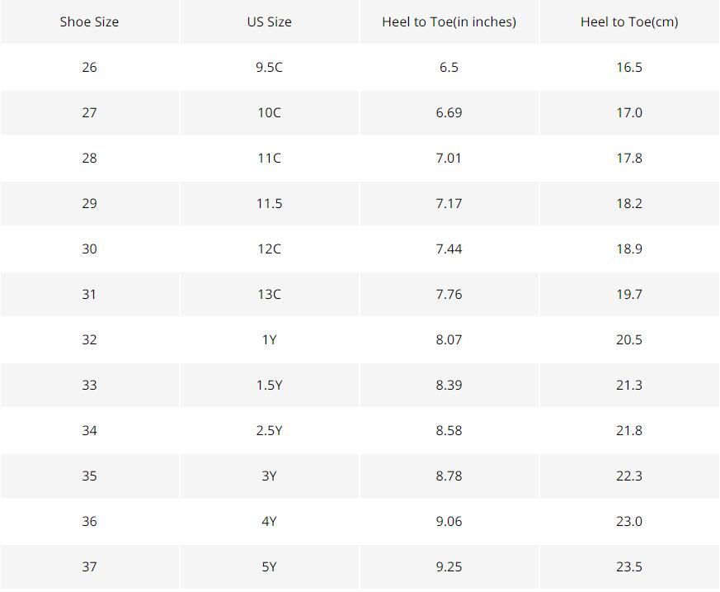The width and height of the screenshot is (720, 592).
Task: Select the 17.0 cm cell
Action: (x=629, y=112)
